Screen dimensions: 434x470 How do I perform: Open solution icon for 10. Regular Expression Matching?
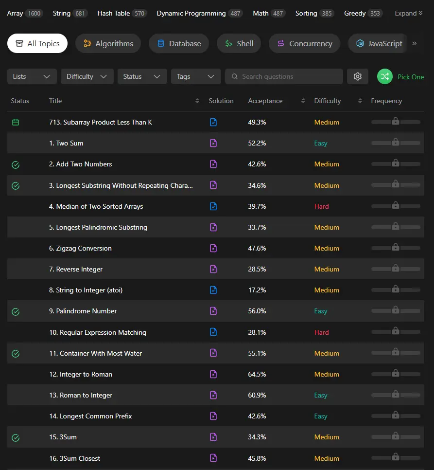click(213, 332)
